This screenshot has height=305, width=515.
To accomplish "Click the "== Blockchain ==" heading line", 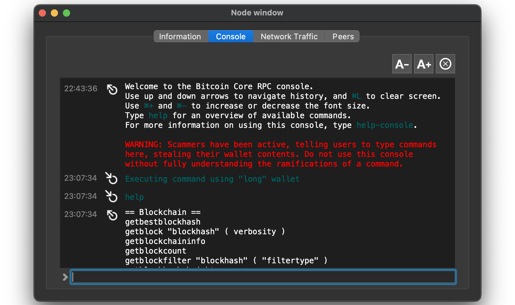I will pyautogui.click(x=163, y=212).
